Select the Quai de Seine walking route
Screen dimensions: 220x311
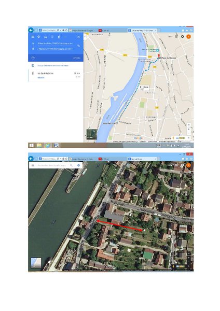[56, 75]
